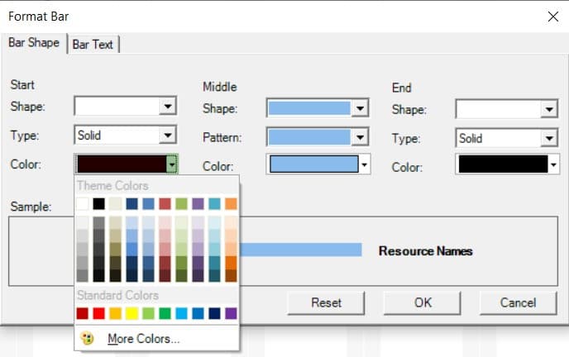The height and width of the screenshot is (357, 569).
Task: Select the yellow standard color swatch
Action: click(x=131, y=313)
